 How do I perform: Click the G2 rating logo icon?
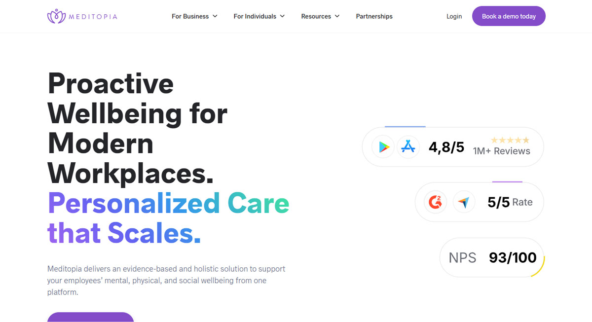pos(435,202)
